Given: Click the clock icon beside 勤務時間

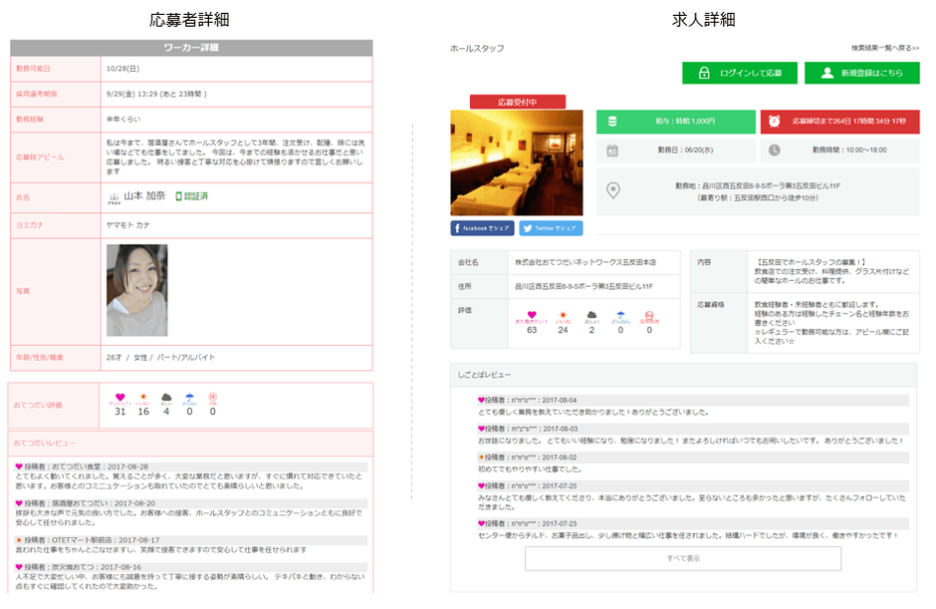Looking at the screenshot, I should [x=775, y=151].
